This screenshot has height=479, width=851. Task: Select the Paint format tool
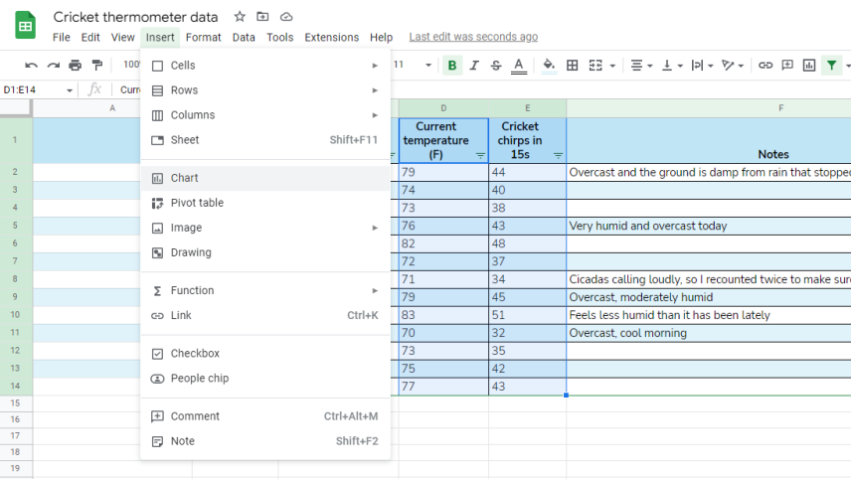97,66
